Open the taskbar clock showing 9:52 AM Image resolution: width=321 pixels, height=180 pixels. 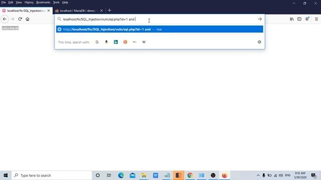point(300,175)
